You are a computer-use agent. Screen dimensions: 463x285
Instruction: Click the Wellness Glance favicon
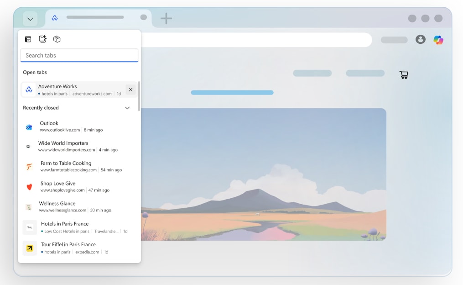pos(29,207)
